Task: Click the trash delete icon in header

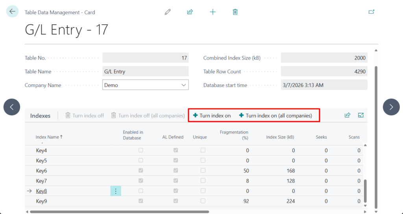Action: pos(235,12)
